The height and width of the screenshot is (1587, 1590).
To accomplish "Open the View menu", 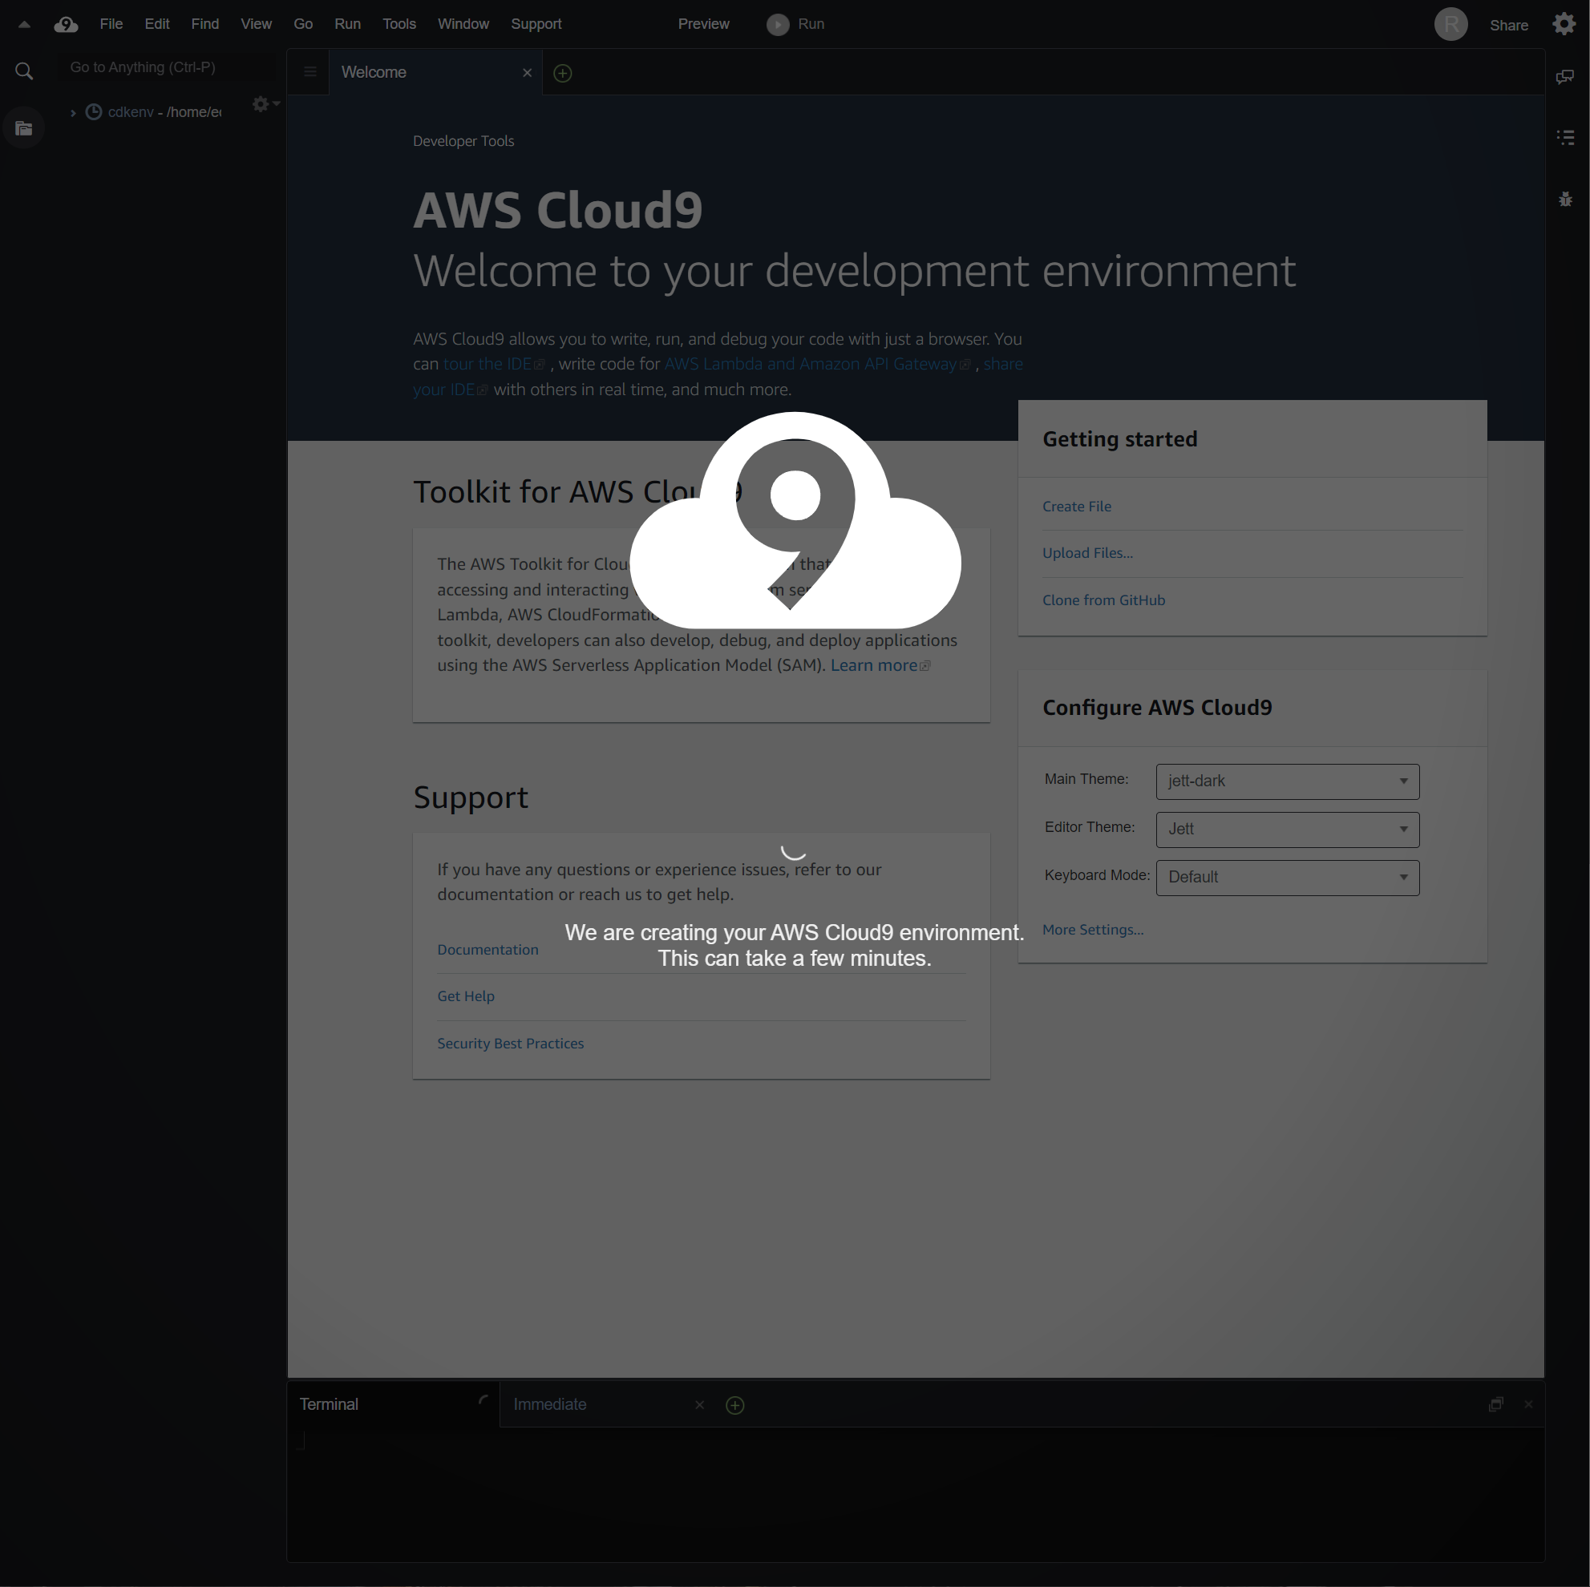I will point(256,24).
